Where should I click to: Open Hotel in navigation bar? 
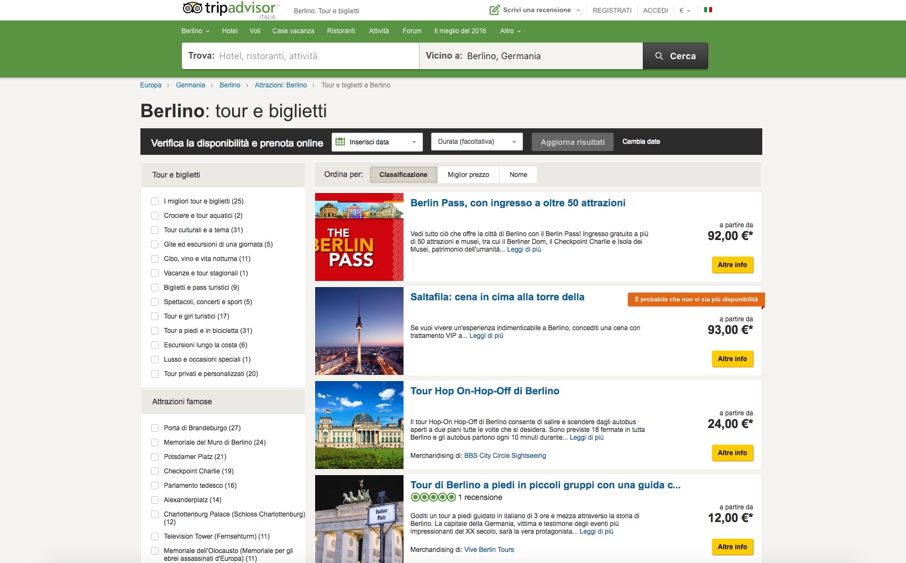[x=229, y=31]
